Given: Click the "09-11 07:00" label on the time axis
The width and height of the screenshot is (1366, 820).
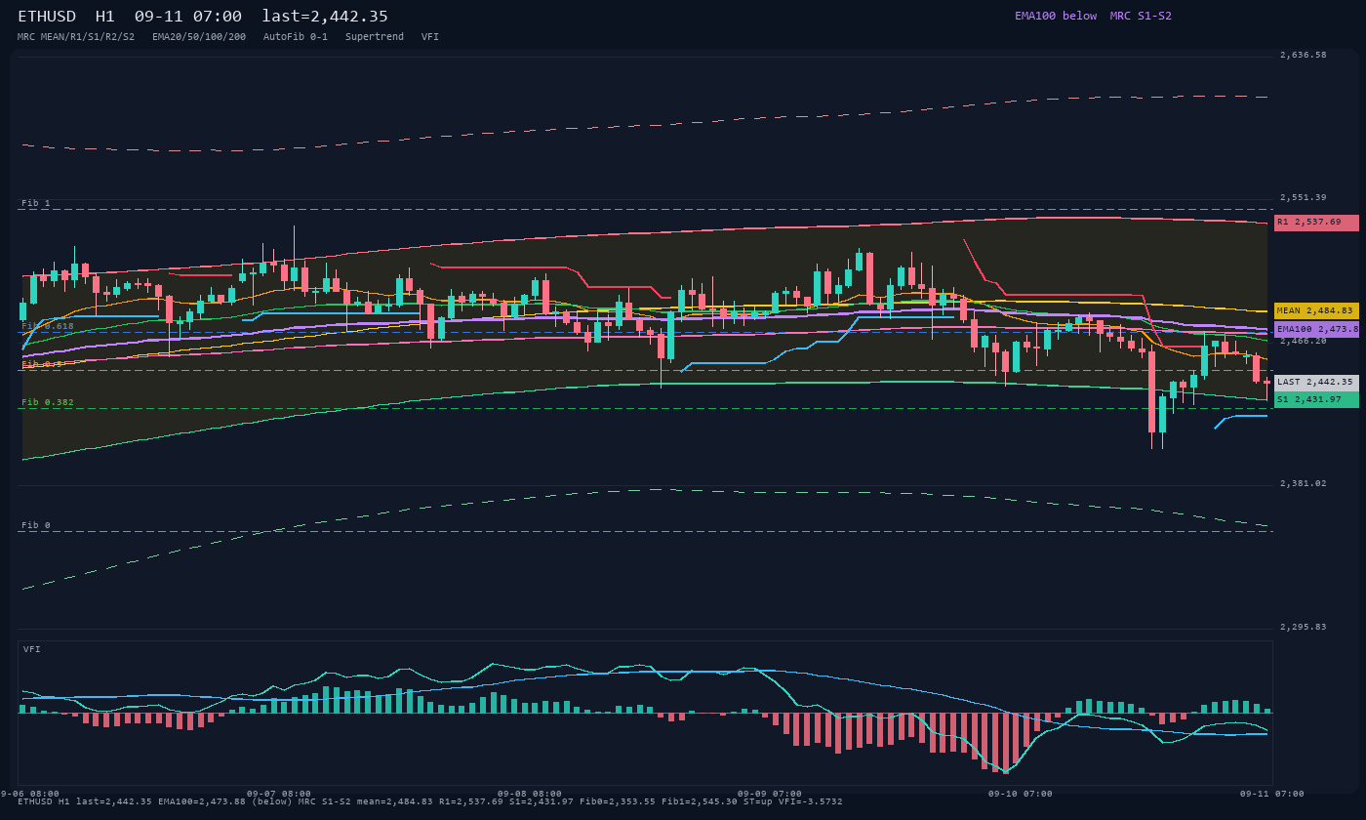Looking at the screenshot, I should pos(1271,794).
